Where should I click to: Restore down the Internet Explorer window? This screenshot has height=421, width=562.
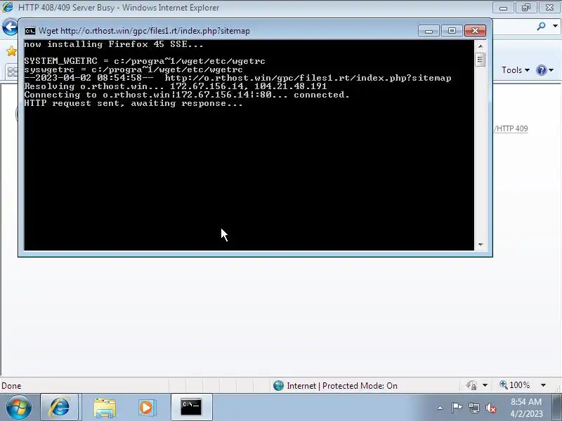point(525,8)
